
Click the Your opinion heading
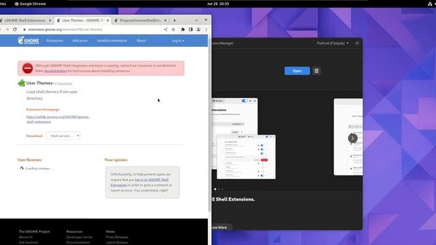point(116,160)
